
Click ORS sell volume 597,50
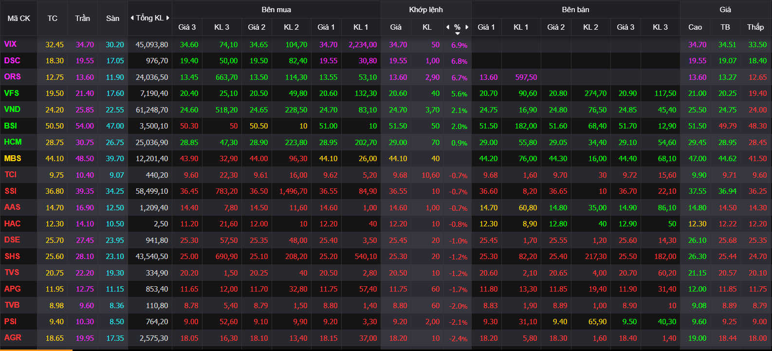pos(526,77)
